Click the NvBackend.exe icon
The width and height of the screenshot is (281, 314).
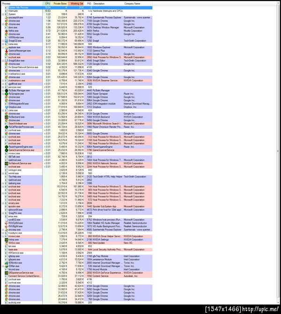(x=7, y=117)
